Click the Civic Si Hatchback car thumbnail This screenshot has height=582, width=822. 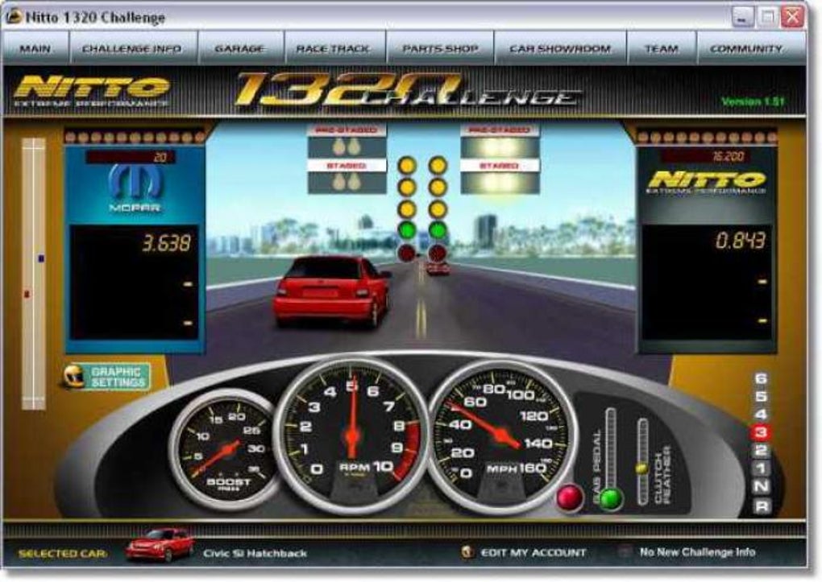(x=160, y=543)
